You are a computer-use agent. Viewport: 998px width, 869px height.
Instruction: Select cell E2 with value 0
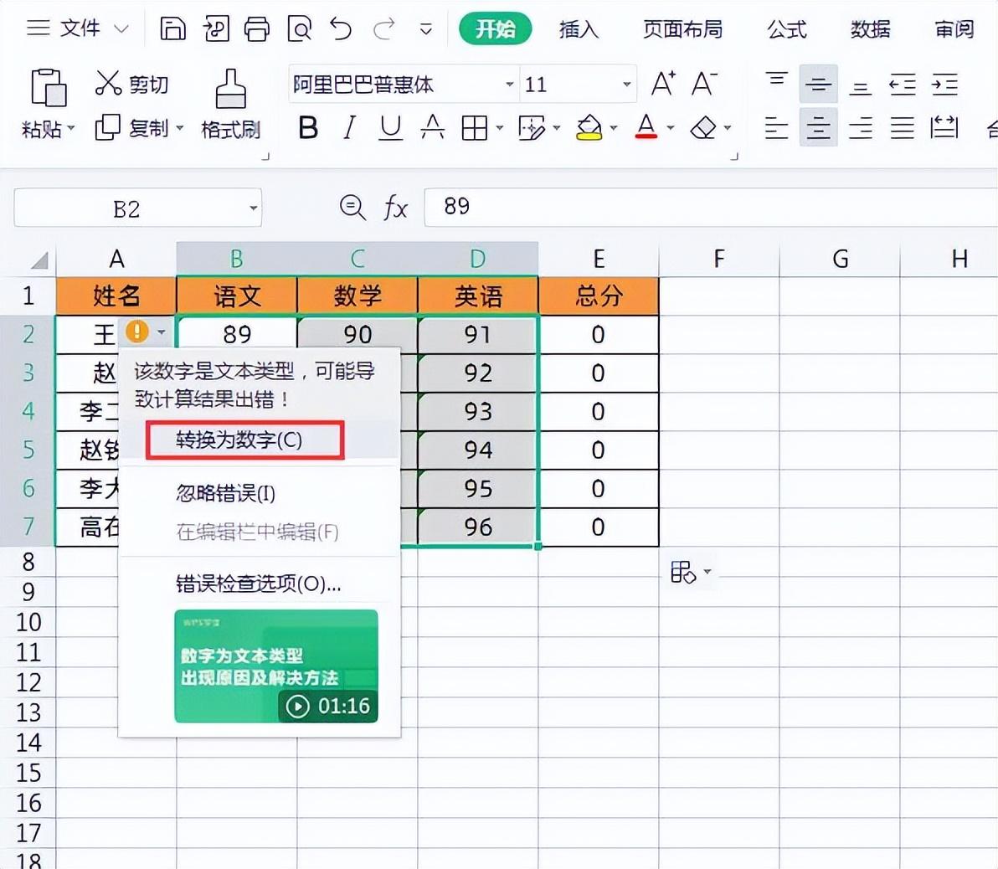pyautogui.click(x=599, y=334)
